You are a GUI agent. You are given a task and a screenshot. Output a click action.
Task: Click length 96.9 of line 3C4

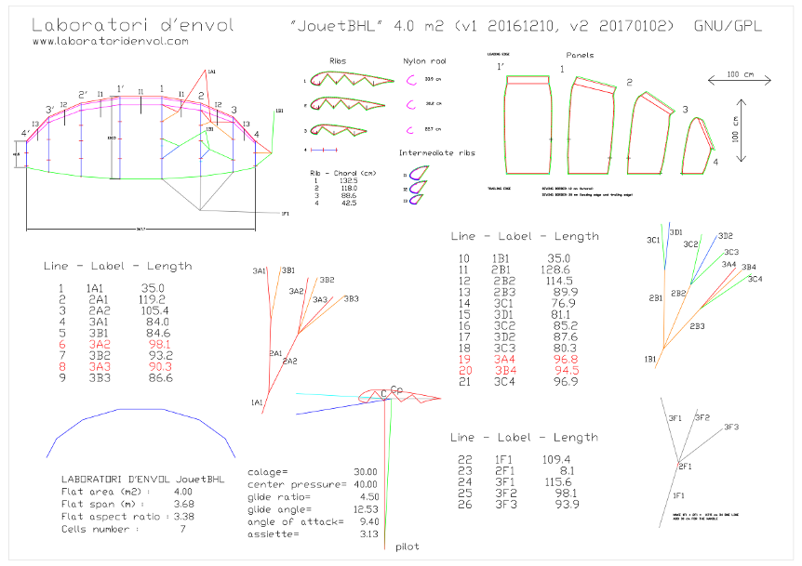(566, 382)
